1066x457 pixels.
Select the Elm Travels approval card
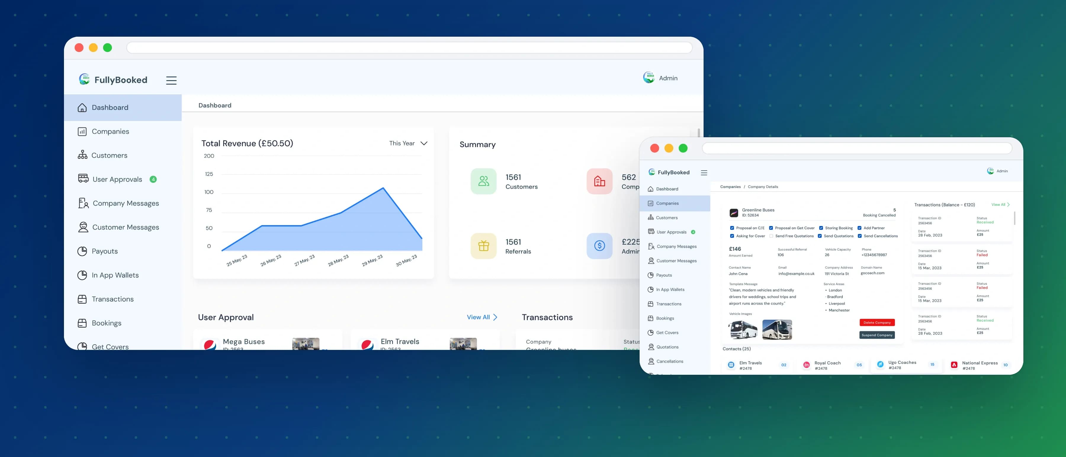[x=425, y=340]
